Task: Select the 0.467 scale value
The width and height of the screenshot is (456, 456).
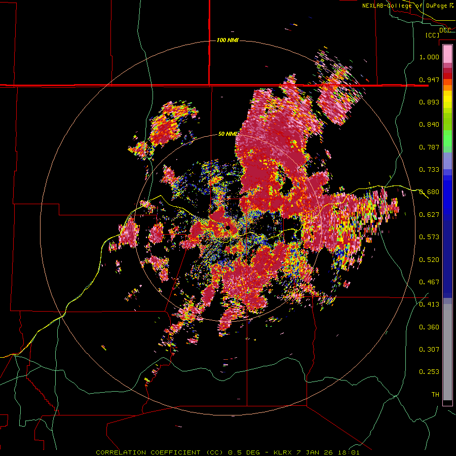Action: (x=429, y=282)
